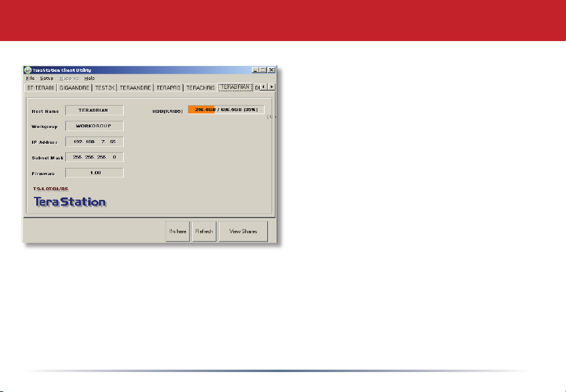Click the I'm here button

click(178, 231)
